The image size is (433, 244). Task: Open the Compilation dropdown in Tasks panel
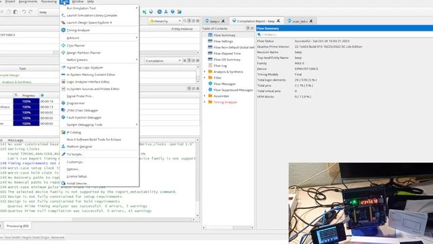162,60
